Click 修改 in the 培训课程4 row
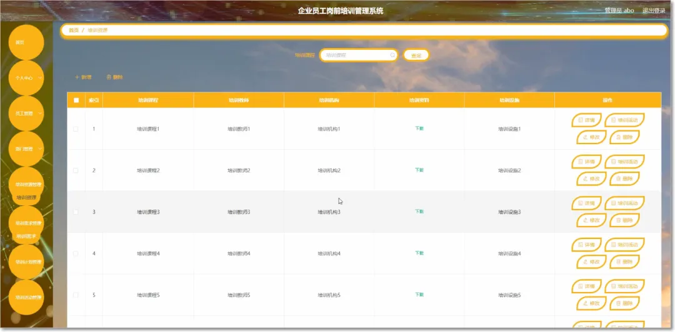Viewport: 675px width, 332px height. 591,261
